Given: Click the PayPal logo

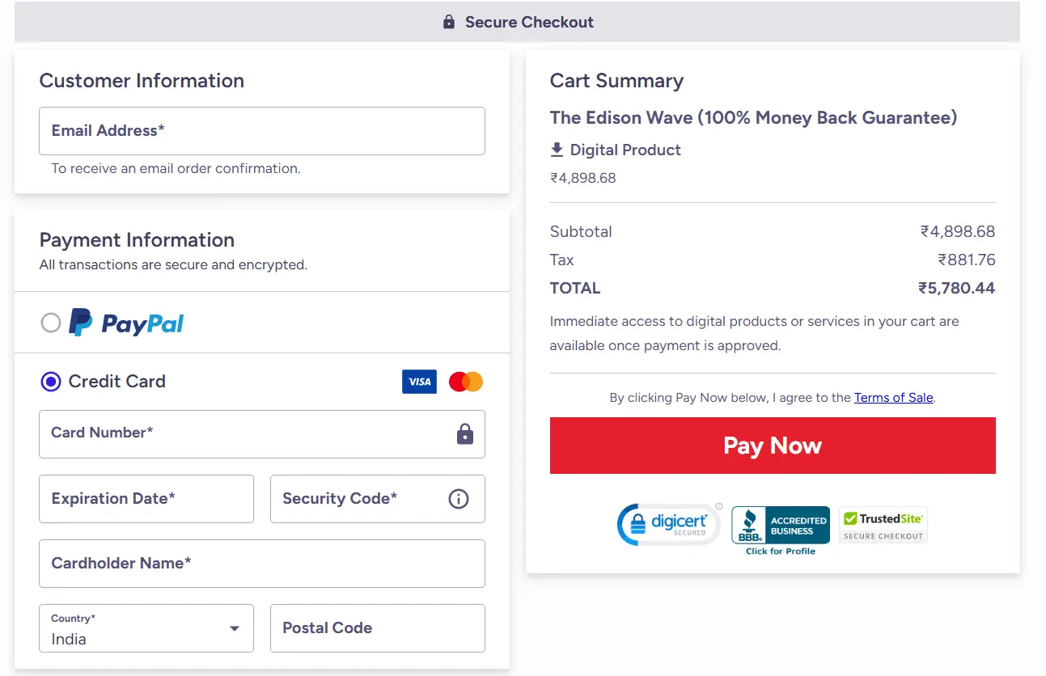Looking at the screenshot, I should (x=125, y=322).
